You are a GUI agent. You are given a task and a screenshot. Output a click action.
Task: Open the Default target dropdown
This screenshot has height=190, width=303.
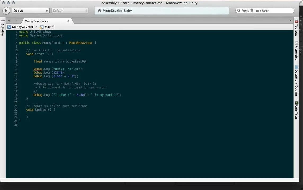pos(70,11)
